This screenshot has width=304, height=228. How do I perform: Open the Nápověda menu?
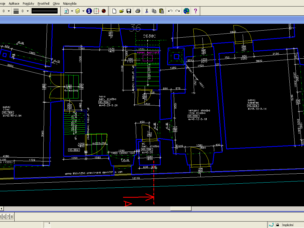click(x=70, y=4)
